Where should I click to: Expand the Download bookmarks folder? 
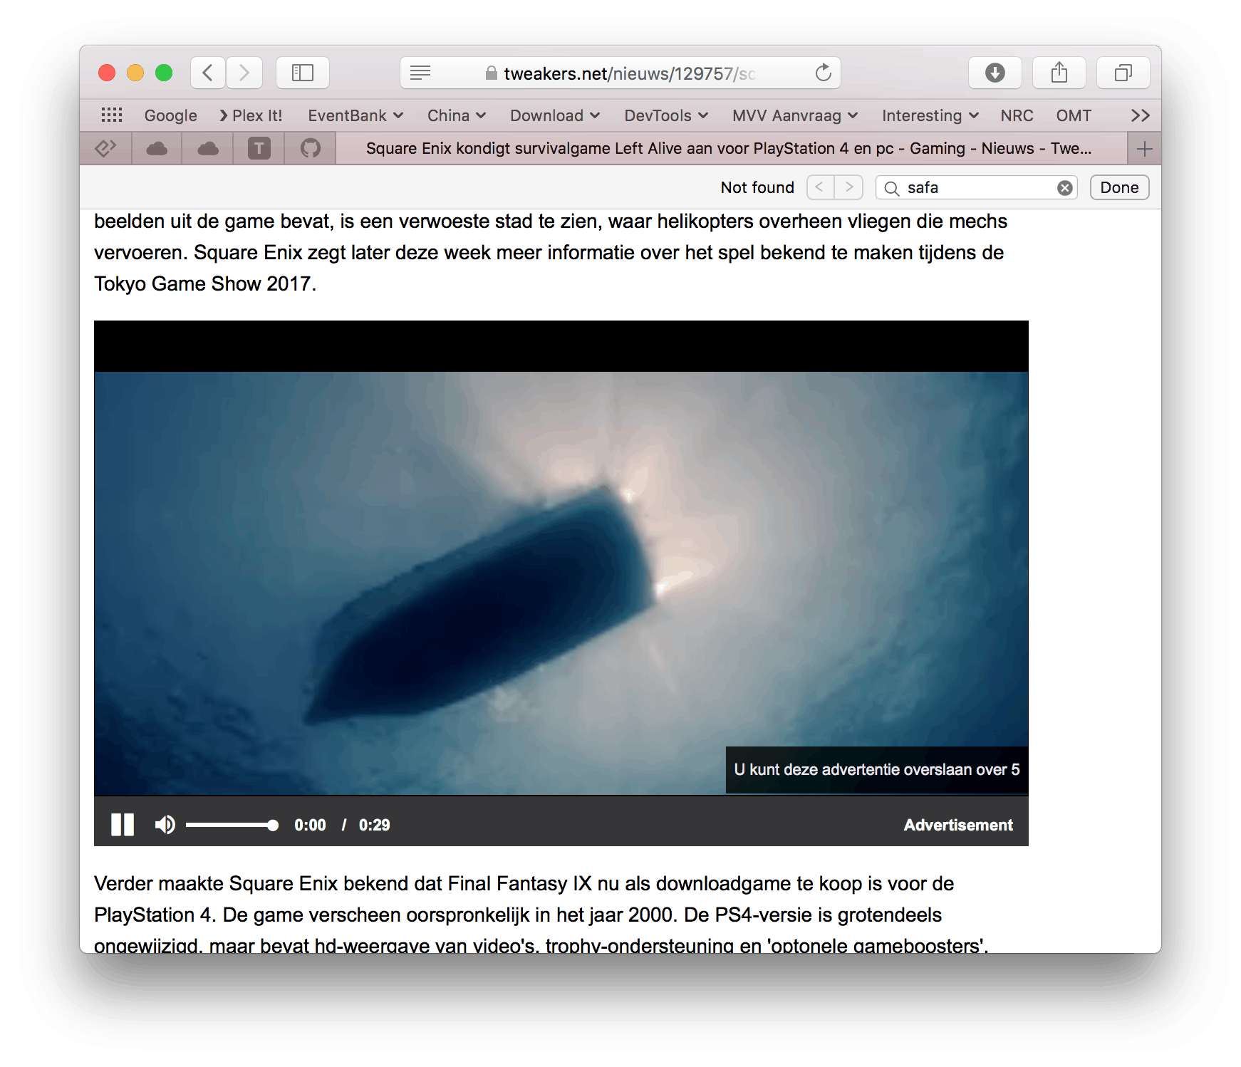tap(555, 115)
